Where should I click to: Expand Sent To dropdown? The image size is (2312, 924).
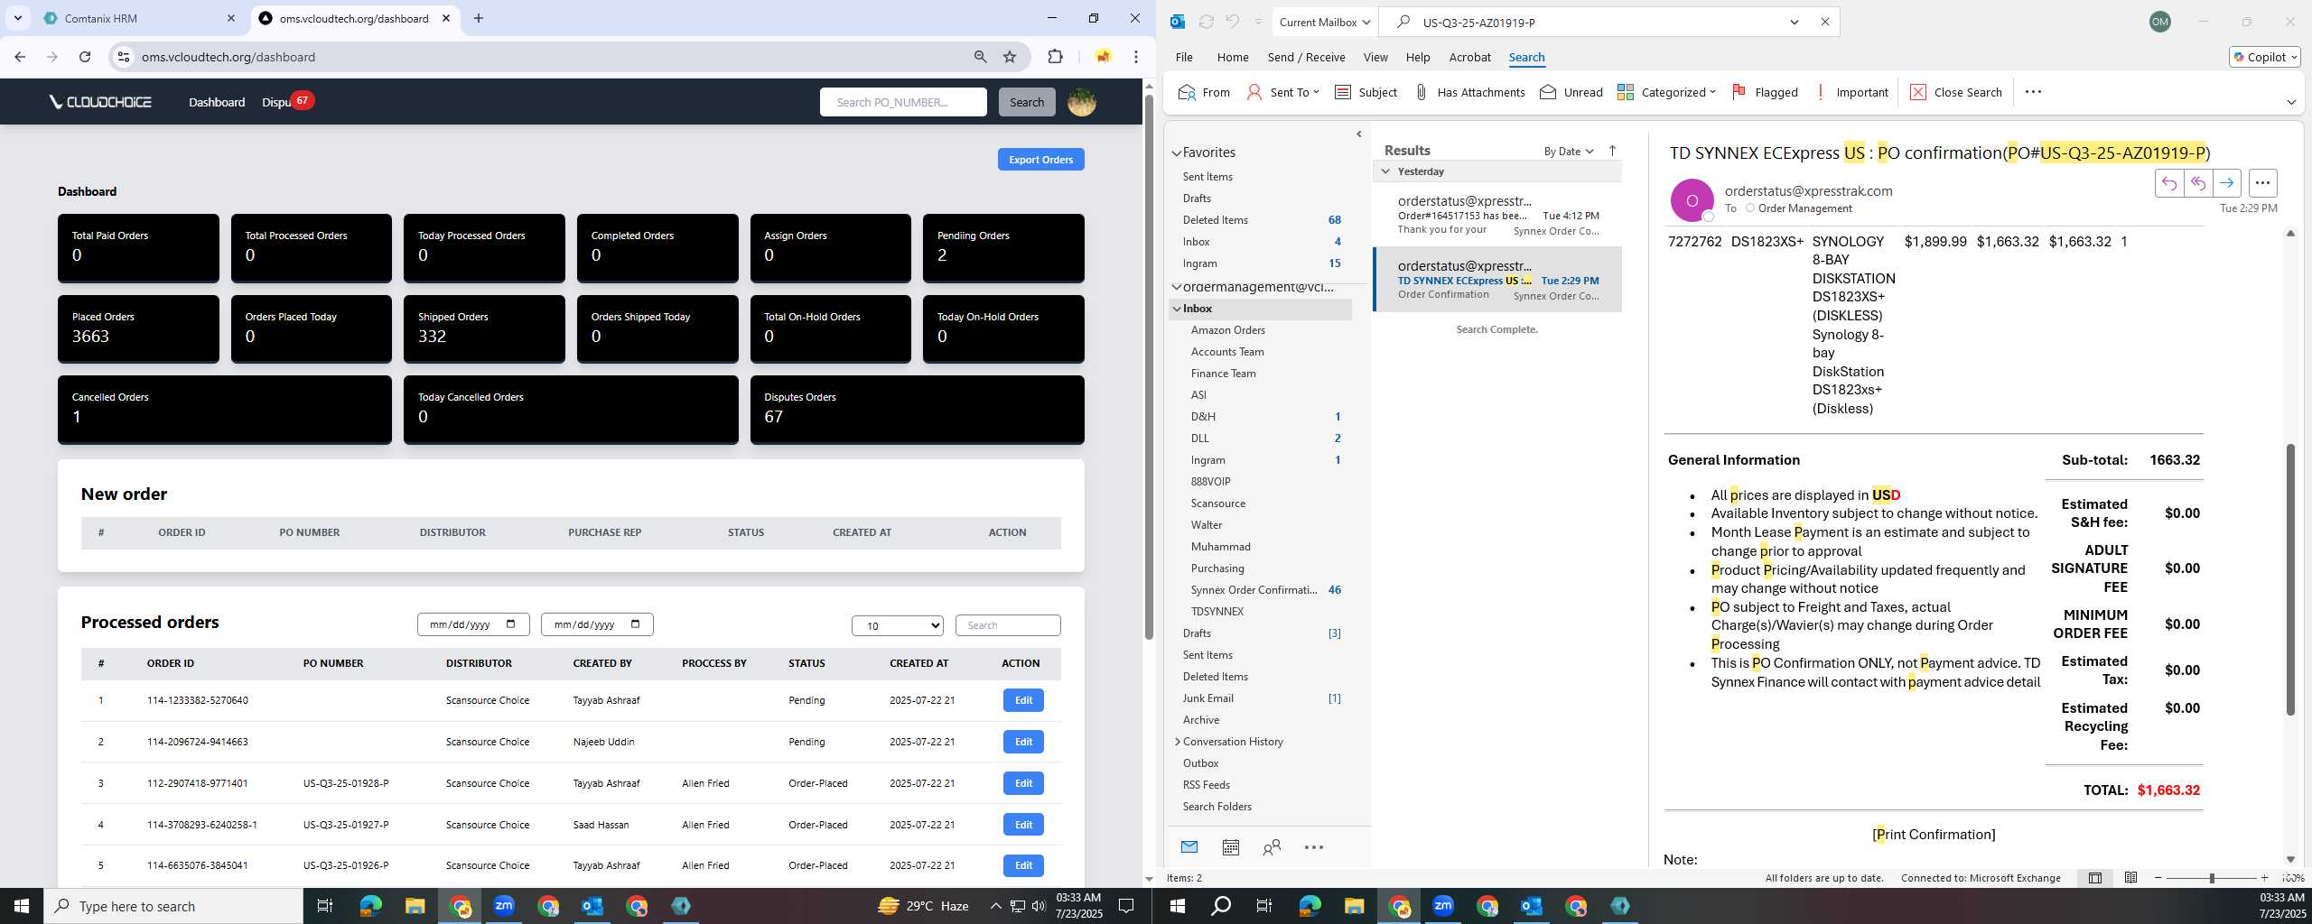pyautogui.click(x=1316, y=92)
